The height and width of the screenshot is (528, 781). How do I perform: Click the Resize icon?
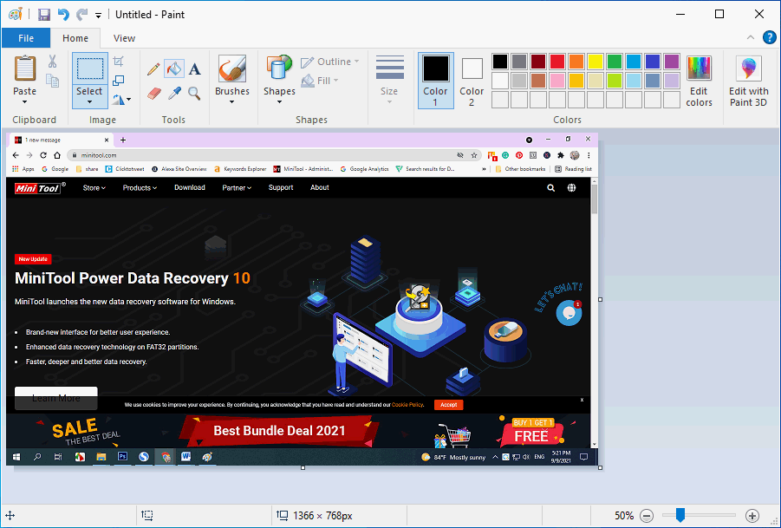[119, 80]
